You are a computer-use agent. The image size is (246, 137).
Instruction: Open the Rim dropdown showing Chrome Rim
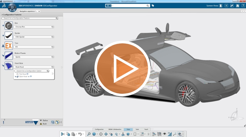coord(34,27)
